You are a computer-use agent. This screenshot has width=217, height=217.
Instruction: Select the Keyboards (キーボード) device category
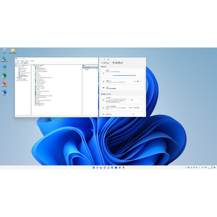click(x=37, y=75)
